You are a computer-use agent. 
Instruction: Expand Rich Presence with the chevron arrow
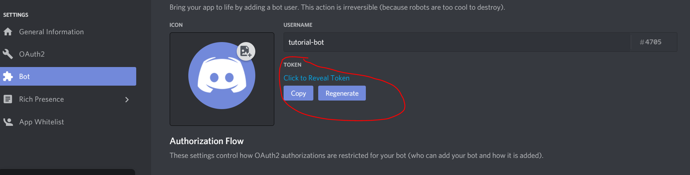tap(127, 99)
